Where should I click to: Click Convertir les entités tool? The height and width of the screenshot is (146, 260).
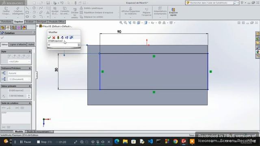coord(65,11)
